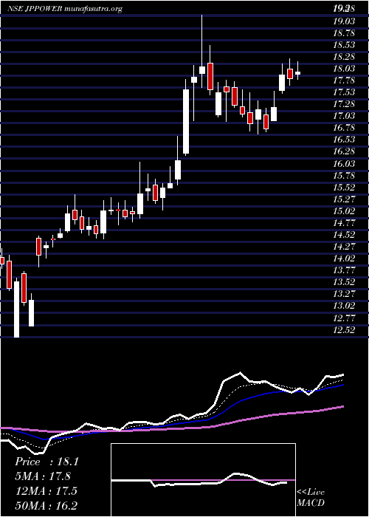This screenshot has width=369, height=517.
Task: Select the 19.03 price axis label
Action: click(344, 21)
